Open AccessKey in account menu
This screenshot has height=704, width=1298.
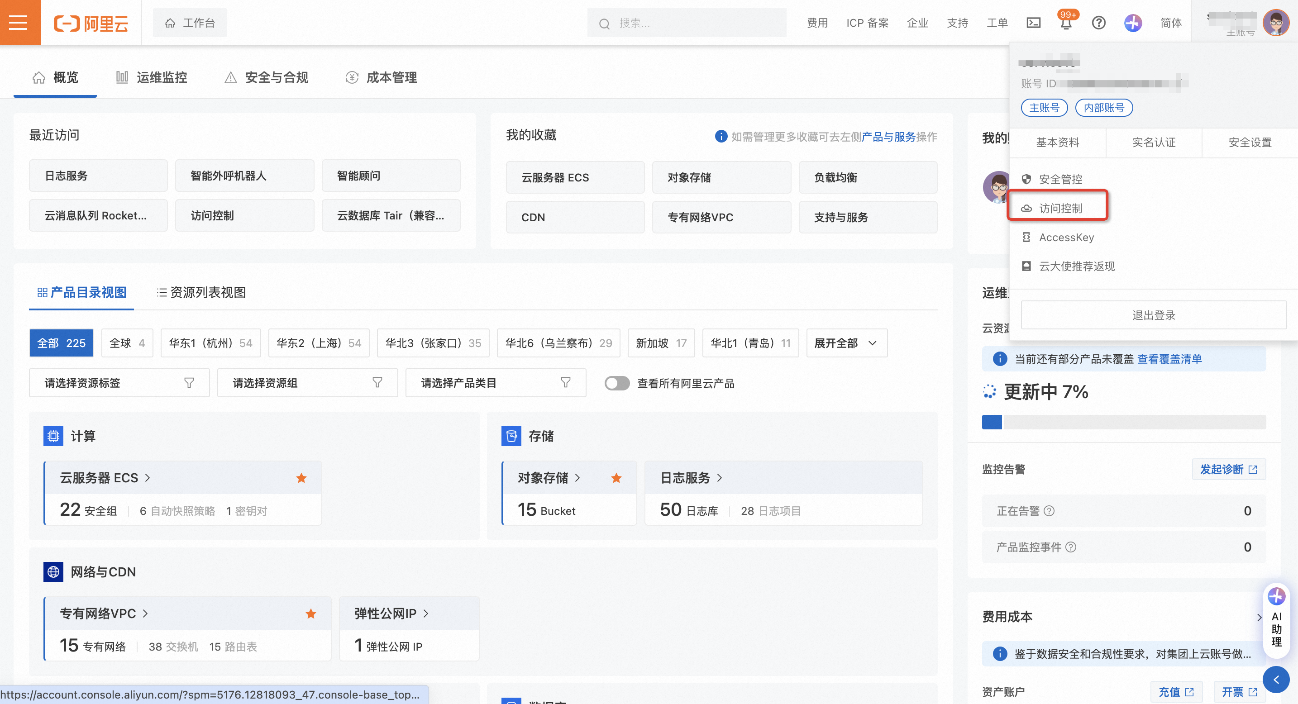point(1066,237)
